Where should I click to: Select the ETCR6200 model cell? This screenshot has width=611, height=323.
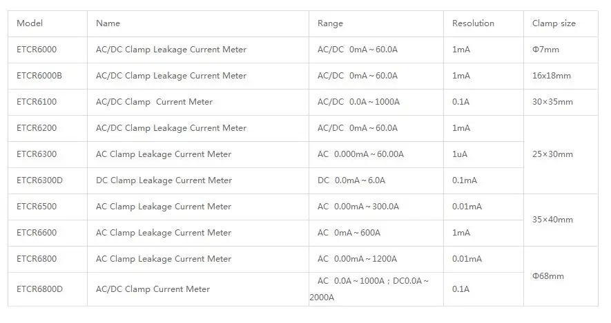point(48,128)
